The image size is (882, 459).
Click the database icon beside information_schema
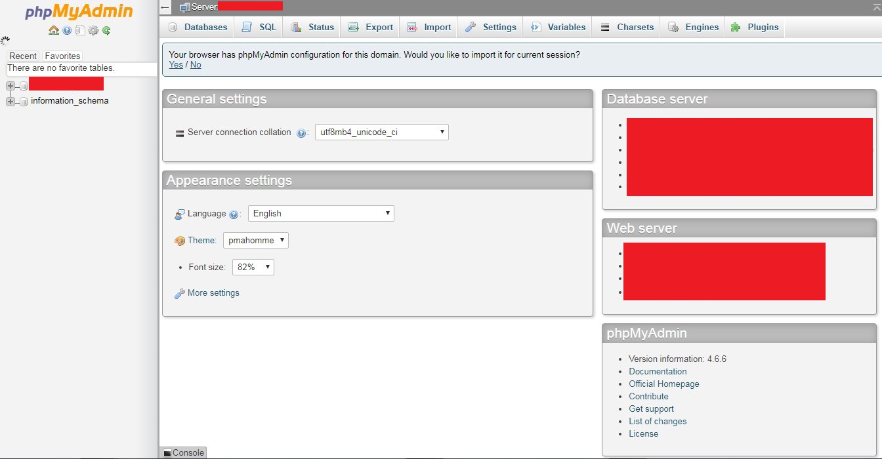pos(24,101)
